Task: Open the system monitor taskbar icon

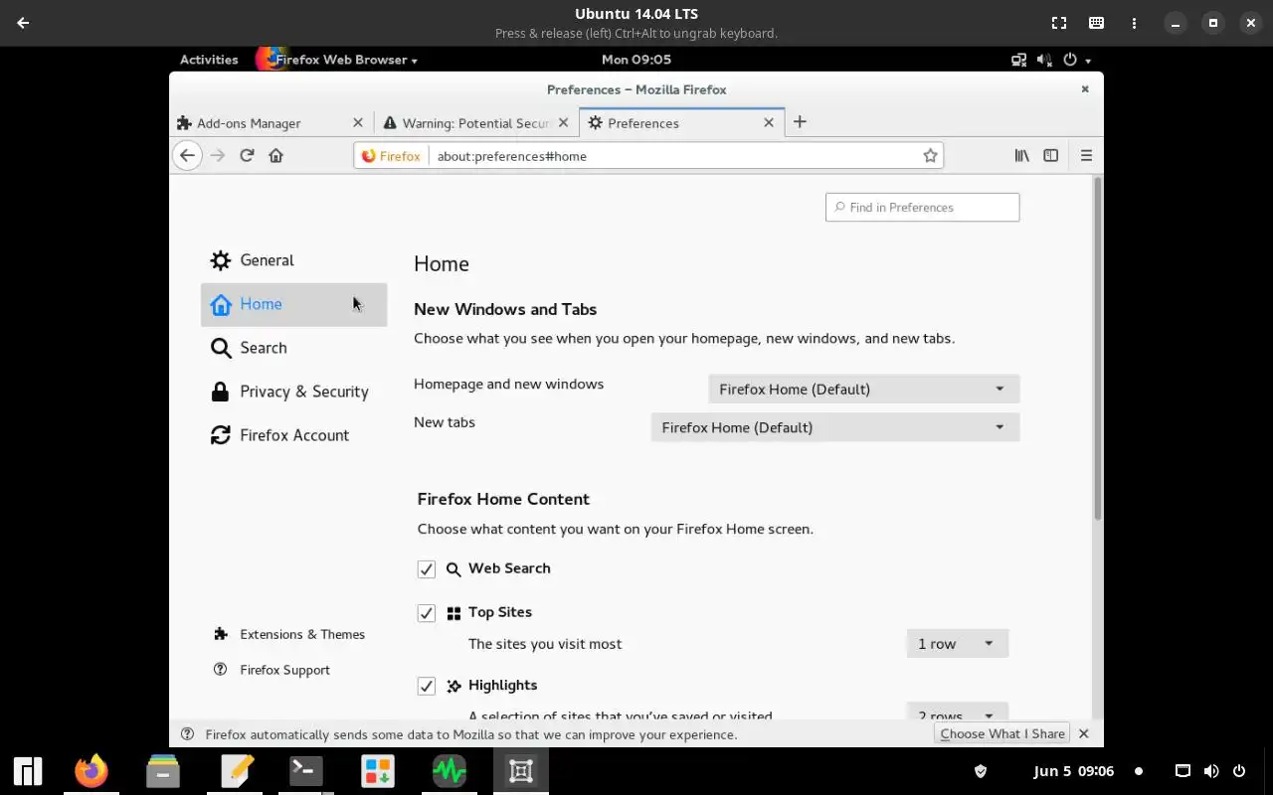Action: pyautogui.click(x=450, y=771)
